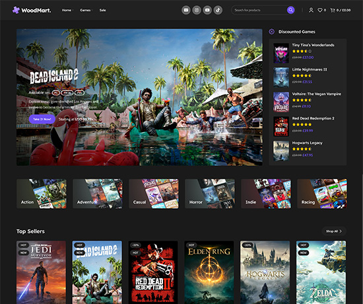Focus the Search for products field
The width and height of the screenshot is (363, 304).
[259, 10]
